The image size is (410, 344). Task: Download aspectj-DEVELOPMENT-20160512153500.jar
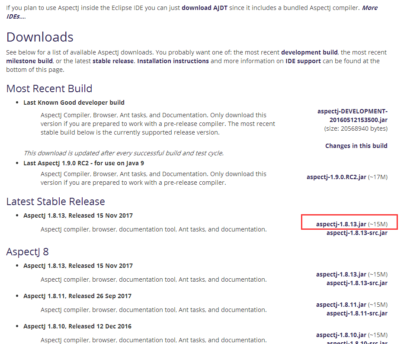[x=352, y=116]
